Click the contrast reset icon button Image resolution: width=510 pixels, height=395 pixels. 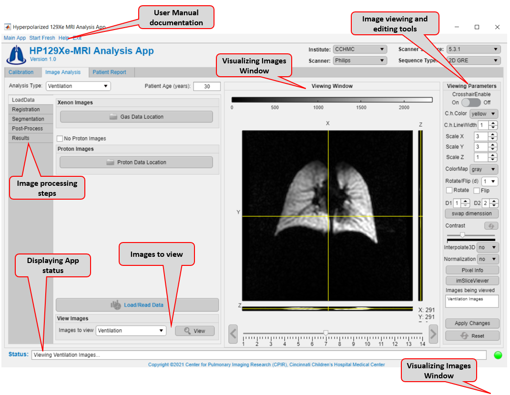click(491, 226)
